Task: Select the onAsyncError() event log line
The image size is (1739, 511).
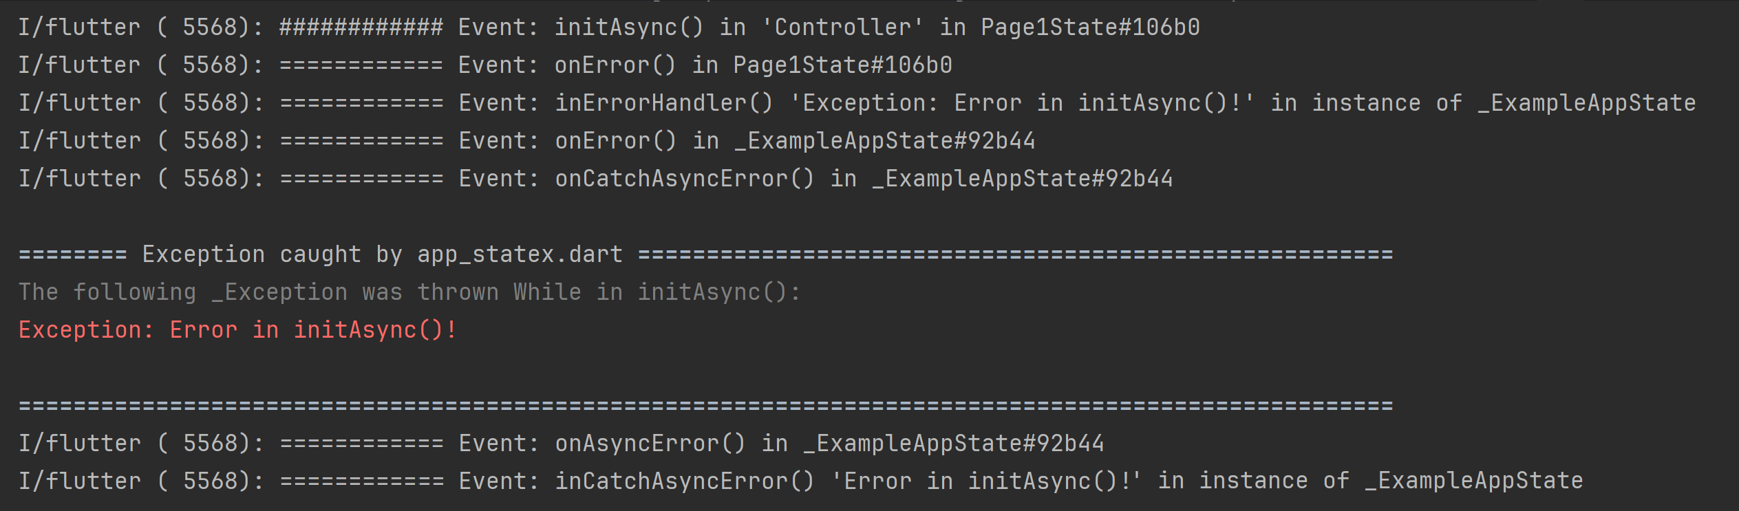Action: [561, 444]
